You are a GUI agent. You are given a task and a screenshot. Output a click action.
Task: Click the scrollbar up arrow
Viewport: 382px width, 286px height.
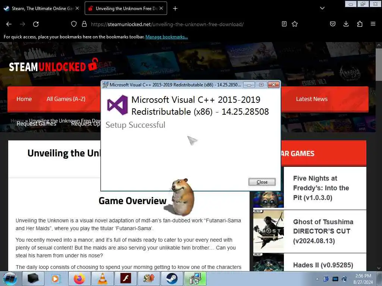point(379,45)
